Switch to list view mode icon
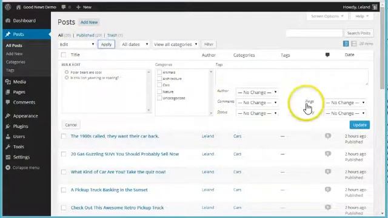Viewport: 388px width, 218px height. tap(346, 44)
